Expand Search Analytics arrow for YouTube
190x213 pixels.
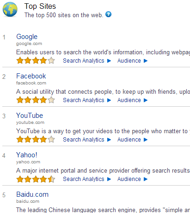(109, 140)
